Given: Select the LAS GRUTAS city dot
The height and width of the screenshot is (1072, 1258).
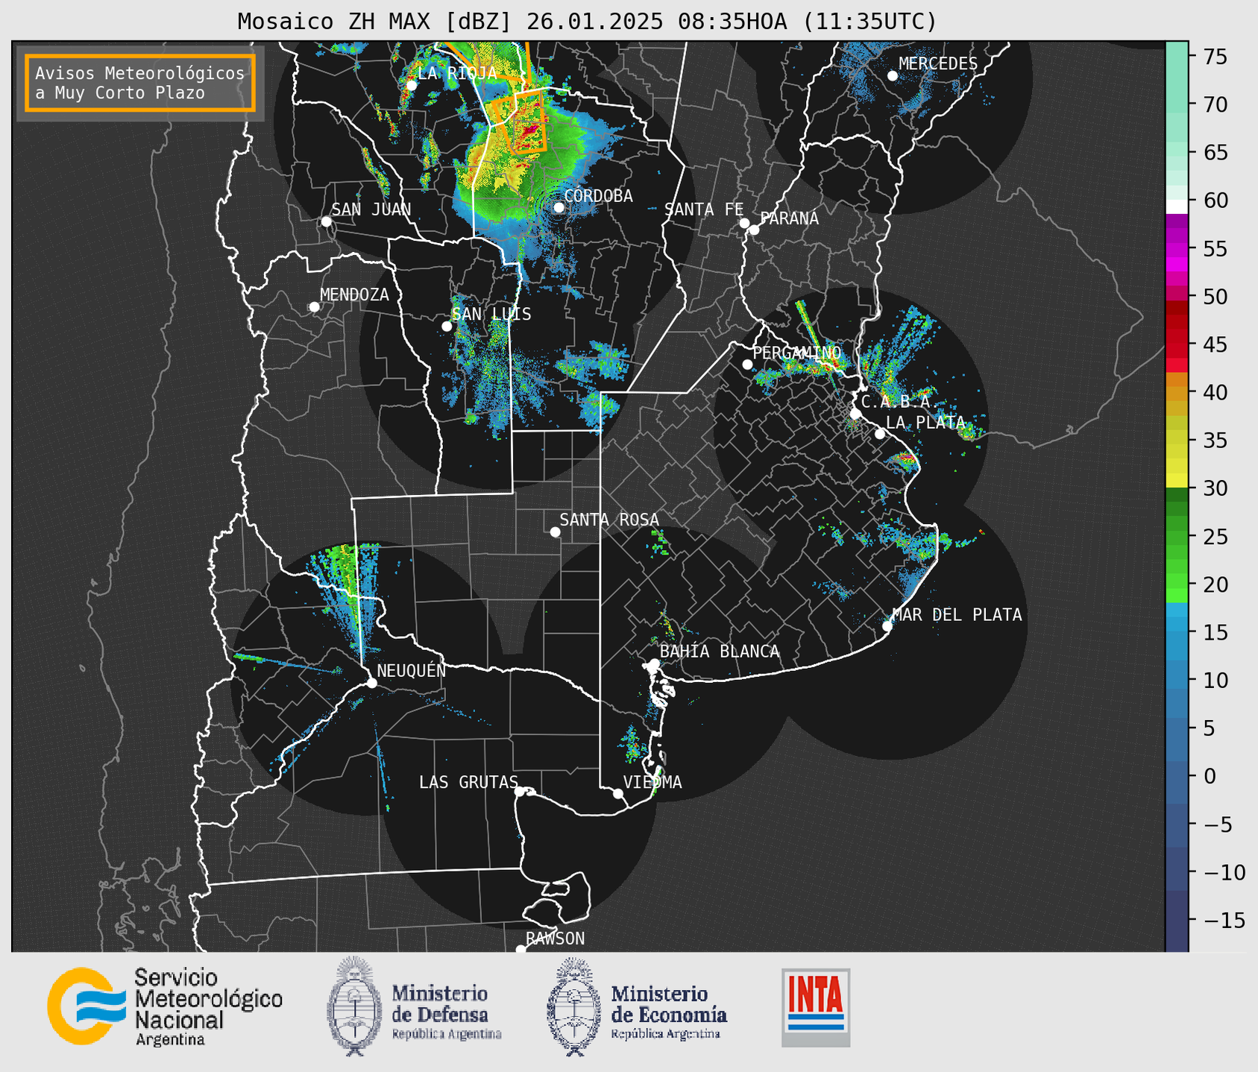Looking at the screenshot, I should point(520,791).
